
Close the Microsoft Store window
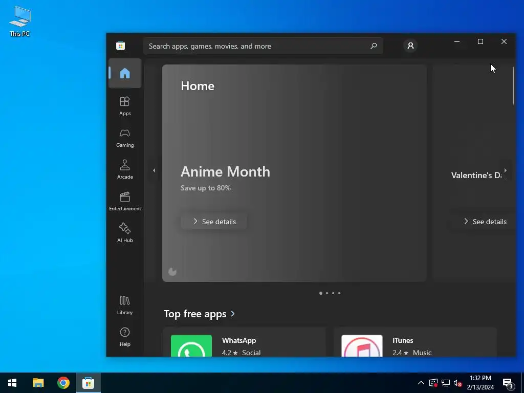tap(504, 41)
